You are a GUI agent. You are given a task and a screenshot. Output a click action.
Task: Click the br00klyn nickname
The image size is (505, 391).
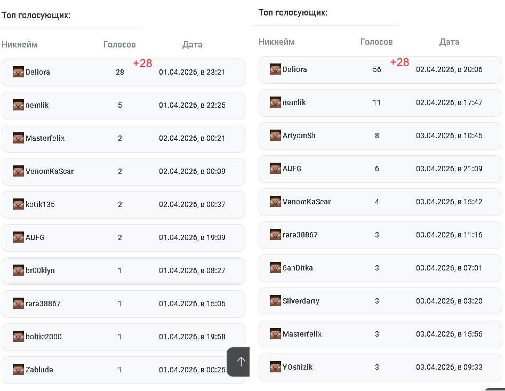[x=40, y=270]
